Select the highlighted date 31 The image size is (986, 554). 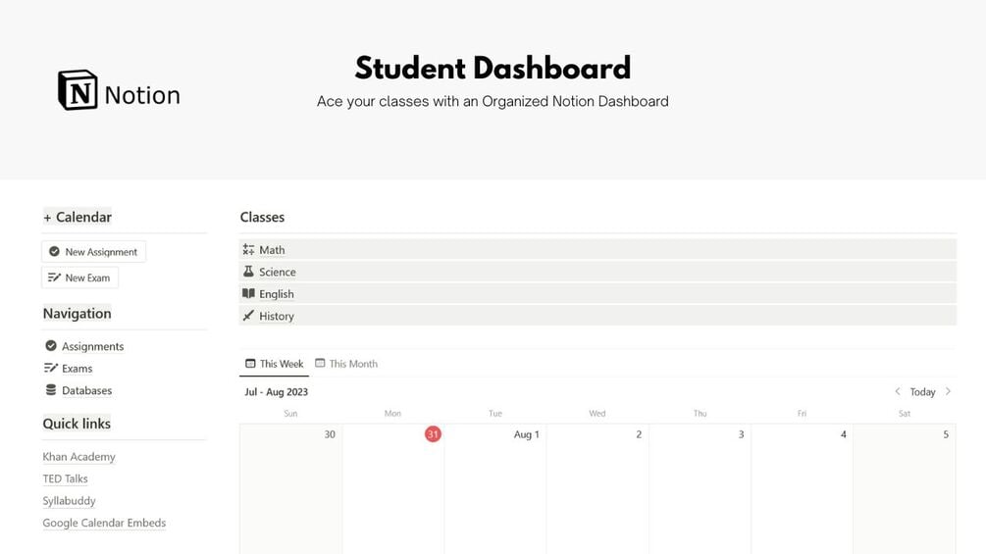(x=433, y=434)
